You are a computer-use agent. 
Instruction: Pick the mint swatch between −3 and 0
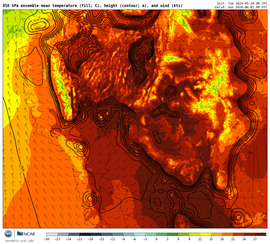(x=151, y=234)
